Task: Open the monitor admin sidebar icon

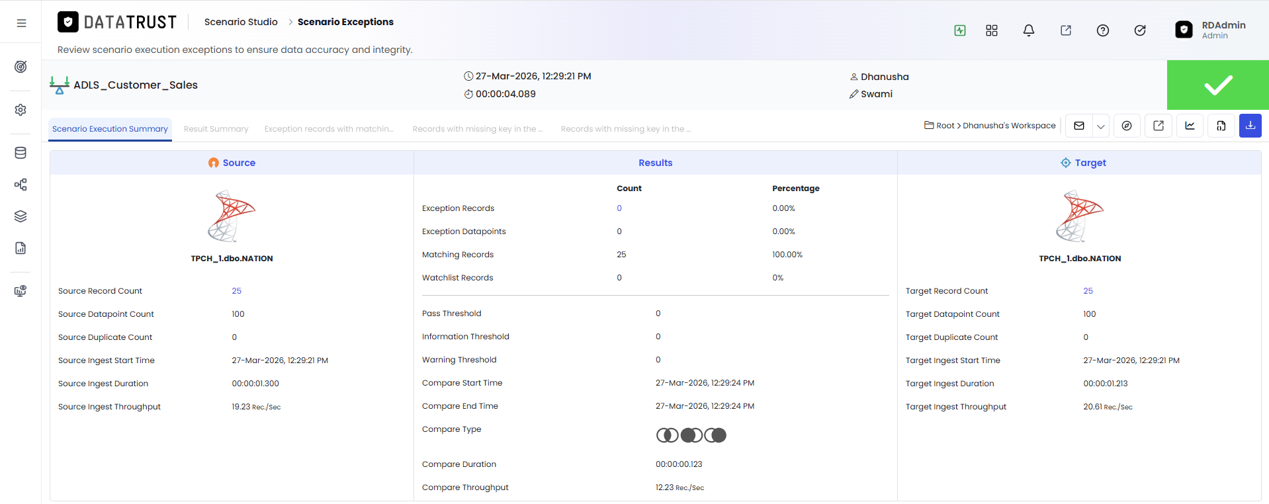Action: tap(21, 291)
